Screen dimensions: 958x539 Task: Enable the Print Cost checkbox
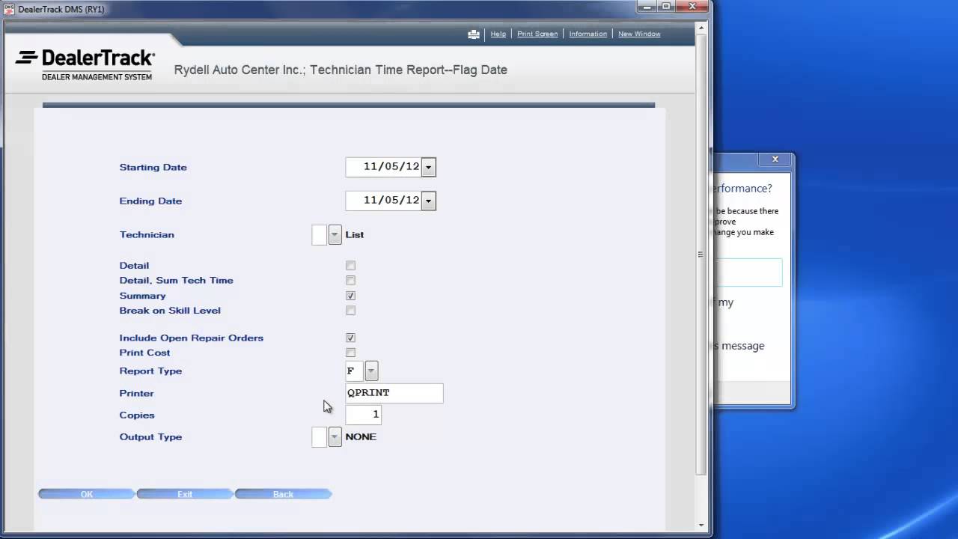click(x=350, y=353)
